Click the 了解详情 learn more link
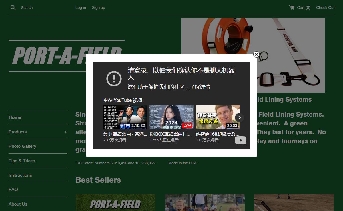Image resolution: width=343 pixels, height=211 pixels. 200,87
